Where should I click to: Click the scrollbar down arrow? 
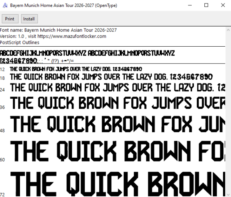click(228, 194)
